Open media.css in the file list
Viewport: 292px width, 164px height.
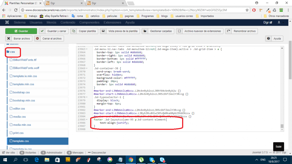19,117
